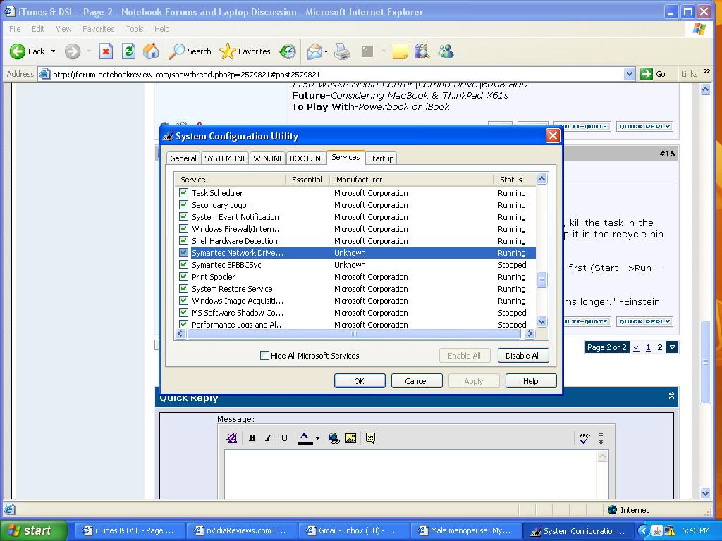Go Back in Internet Explorer

pyautogui.click(x=27, y=51)
